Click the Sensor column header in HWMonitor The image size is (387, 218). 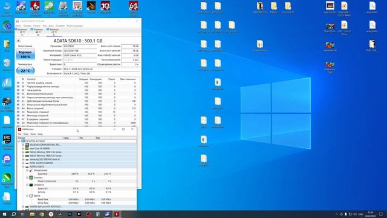[x=39, y=138]
